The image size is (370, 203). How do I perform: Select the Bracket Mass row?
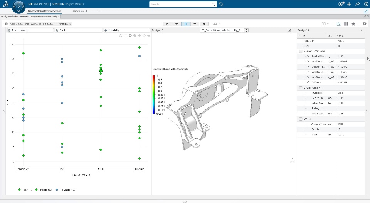331,56
